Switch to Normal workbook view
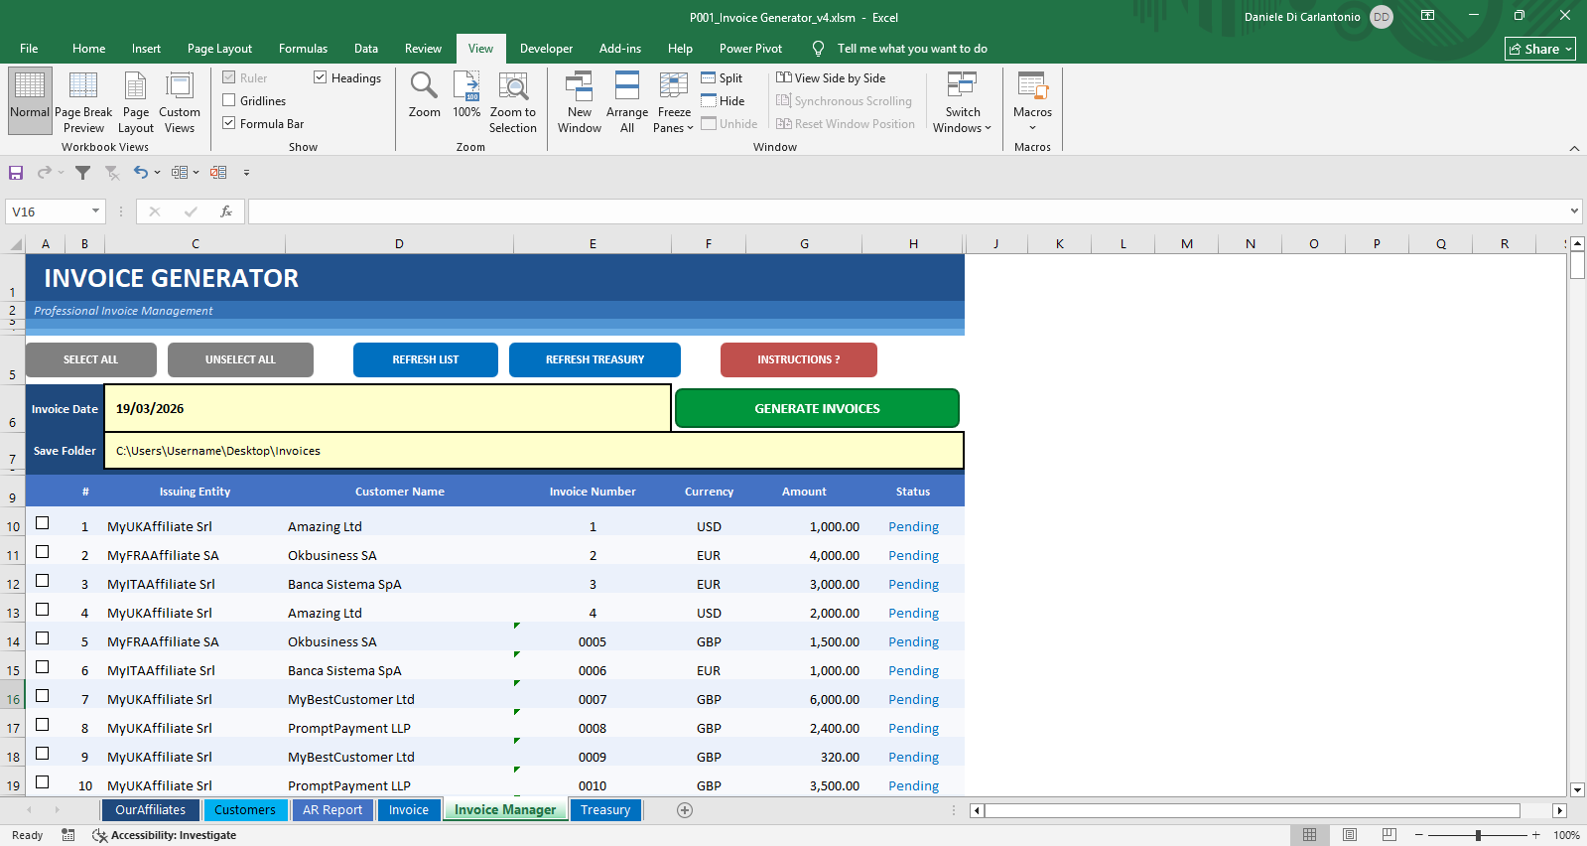Image resolution: width=1587 pixels, height=846 pixels. click(30, 101)
